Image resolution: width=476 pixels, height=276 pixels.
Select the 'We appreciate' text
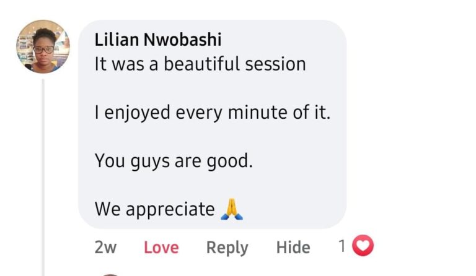coord(155,209)
